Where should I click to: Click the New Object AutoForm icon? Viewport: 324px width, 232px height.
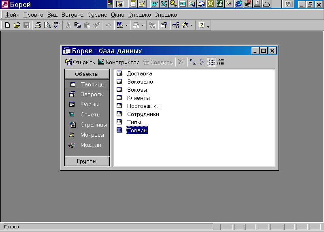(x=185, y=25)
